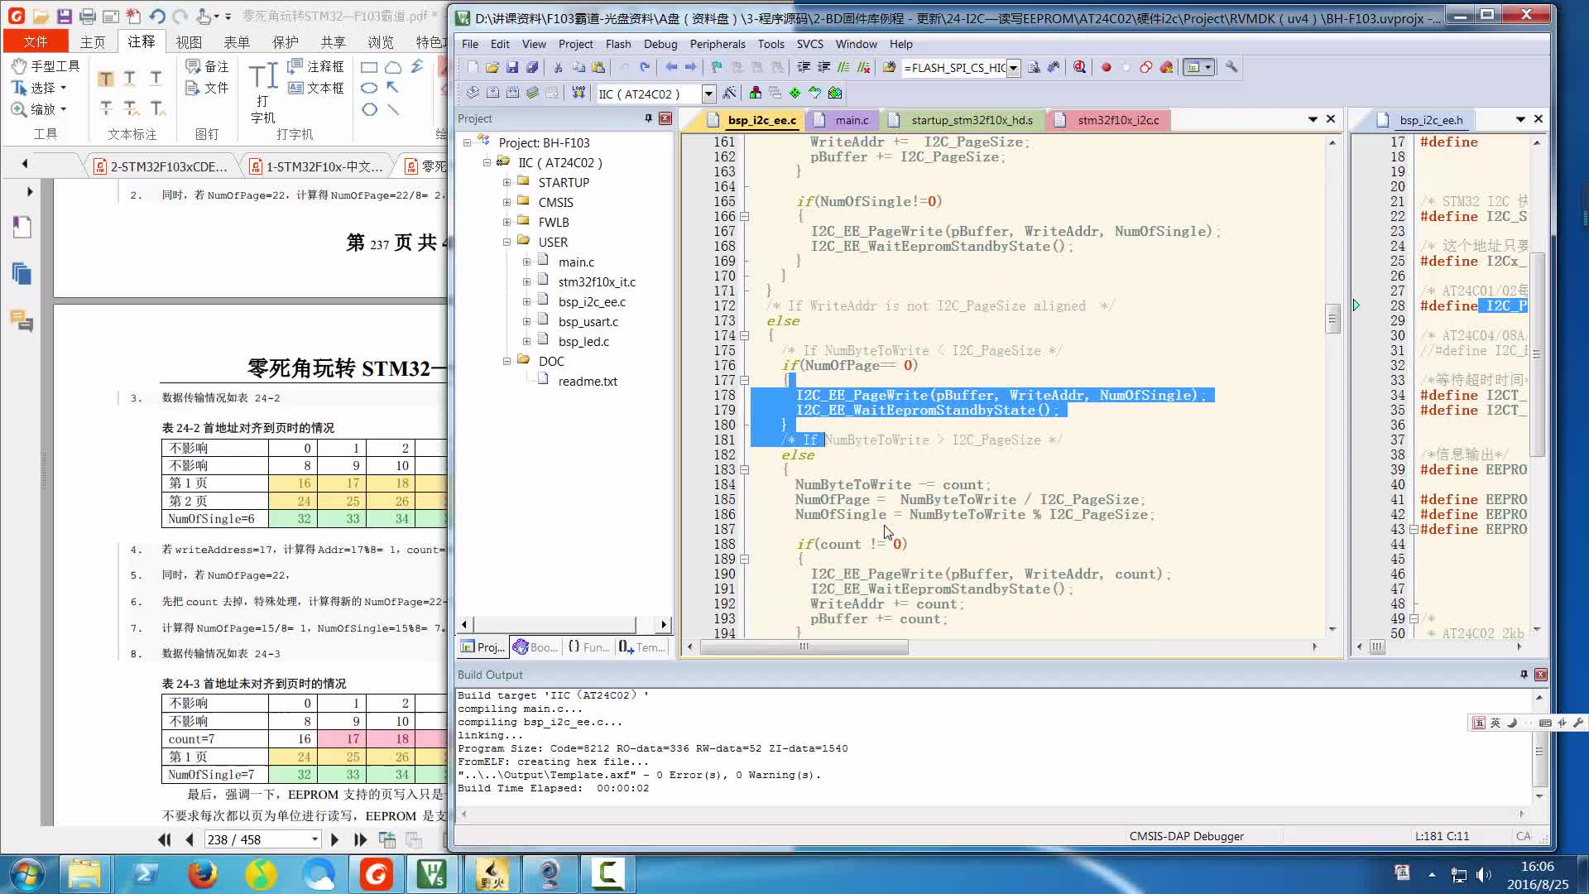
Task: Click the Paste clipboard icon in Keil toolbar
Action: tap(598, 68)
